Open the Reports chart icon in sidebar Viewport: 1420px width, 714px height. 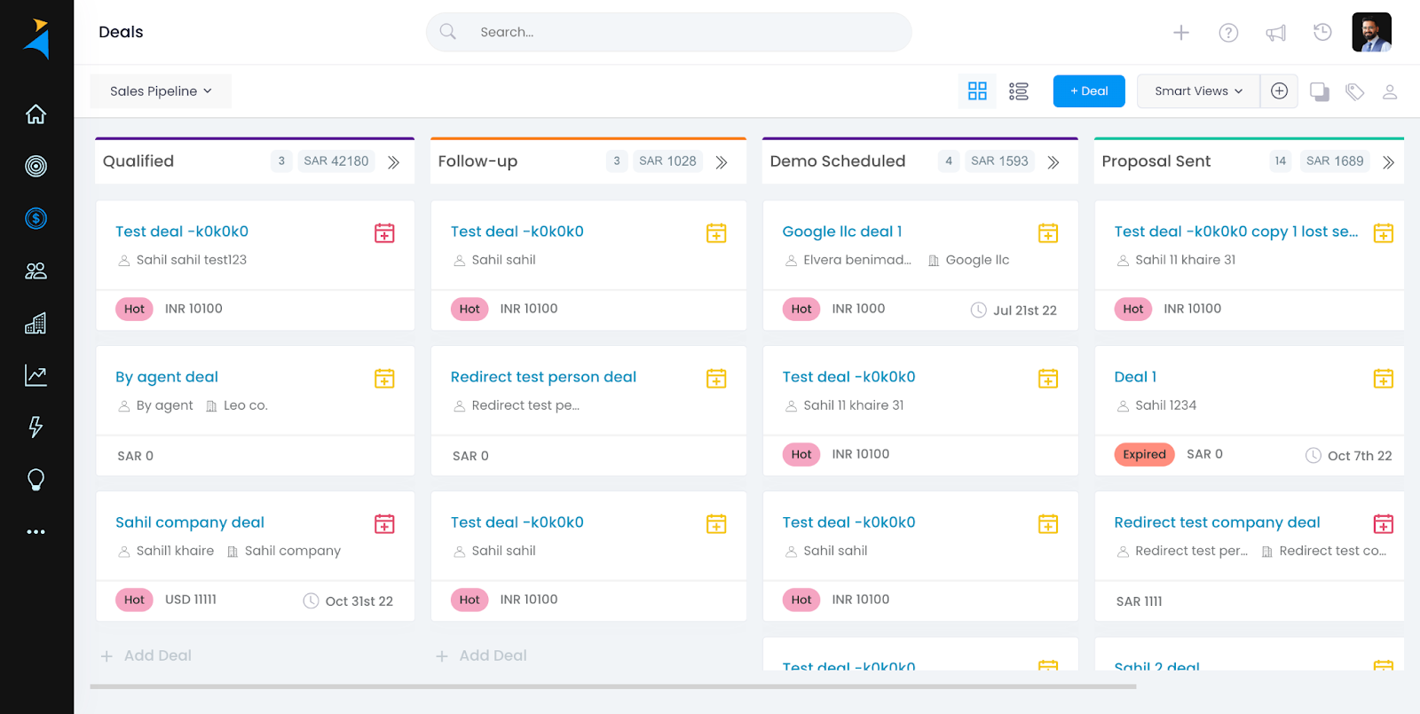coord(35,375)
